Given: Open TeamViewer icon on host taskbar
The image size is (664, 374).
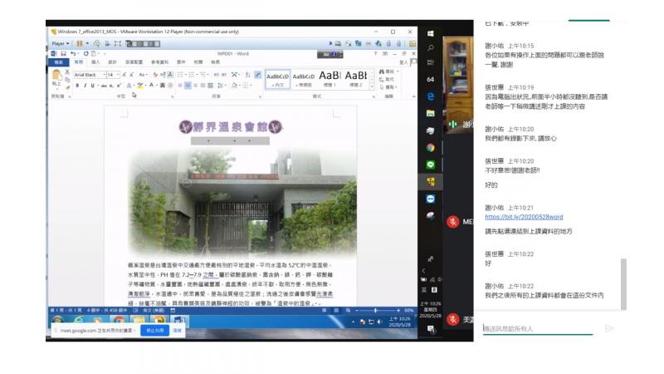Looking at the screenshot, I should pos(431,199).
